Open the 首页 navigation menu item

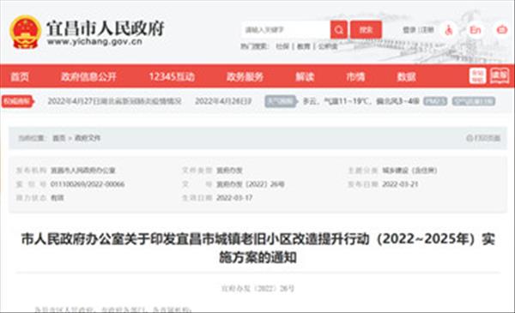[x=20, y=77]
